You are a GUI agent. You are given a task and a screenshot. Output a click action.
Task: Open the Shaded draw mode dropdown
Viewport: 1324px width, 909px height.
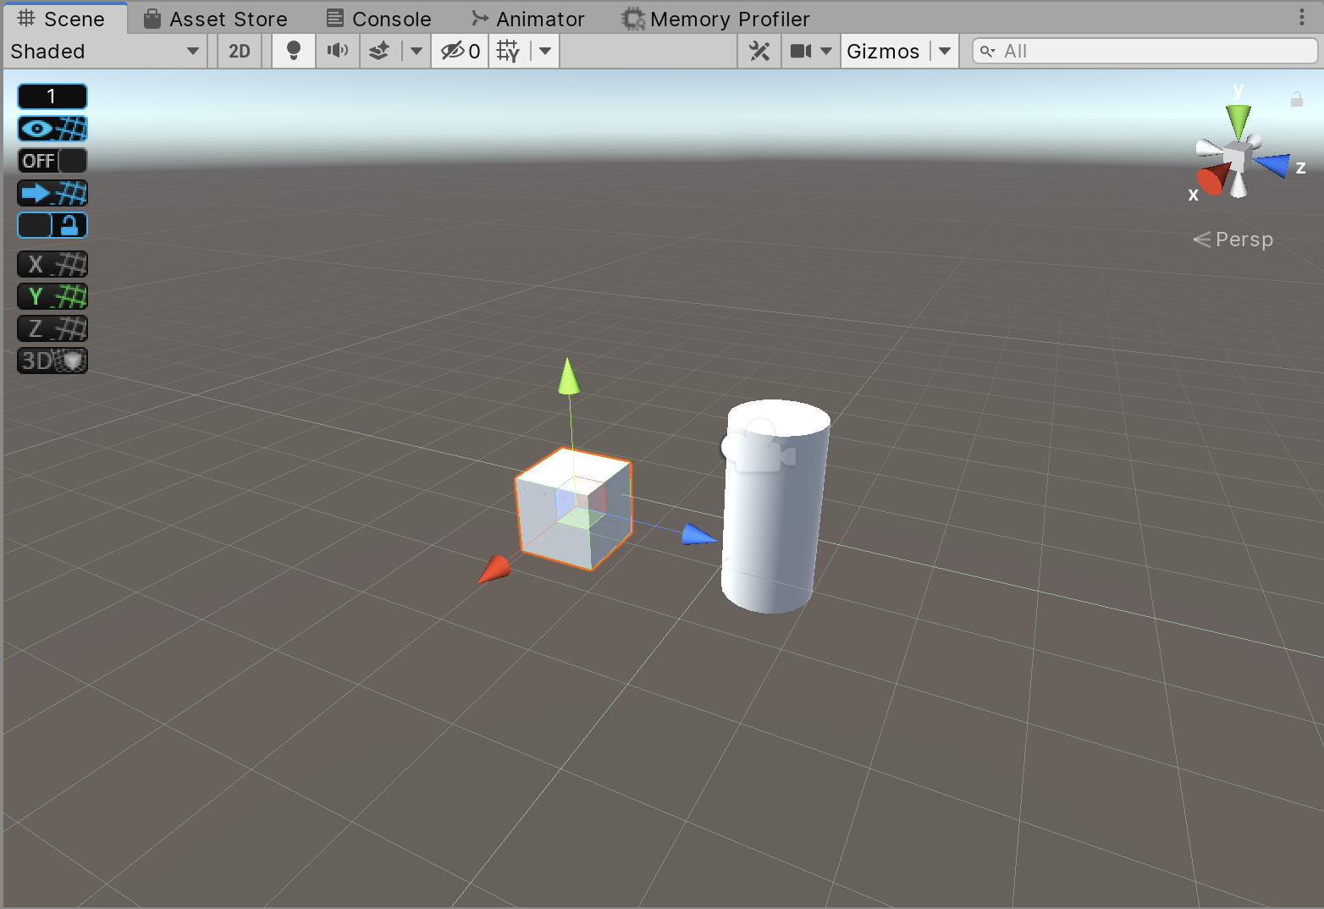click(x=105, y=52)
